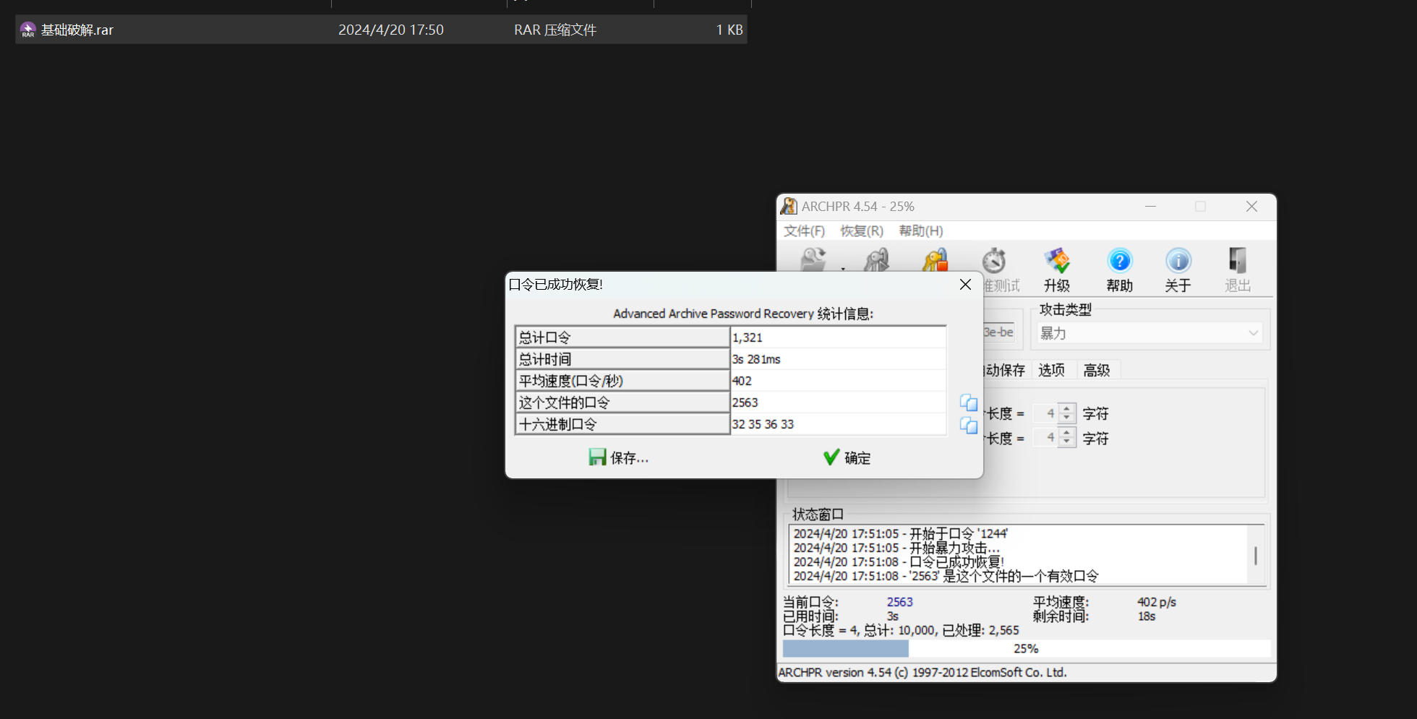
Task: Click the ARCHPR version status bar text
Action: [x=922, y=673]
